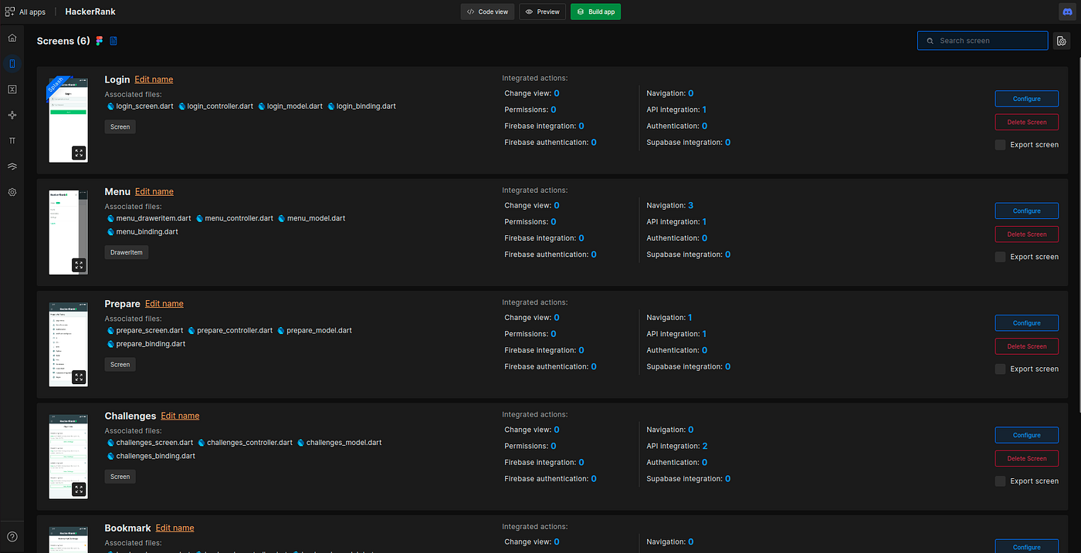Open the API integration count on Challenges
This screenshot has height=553, width=1081.
coord(705,446)
